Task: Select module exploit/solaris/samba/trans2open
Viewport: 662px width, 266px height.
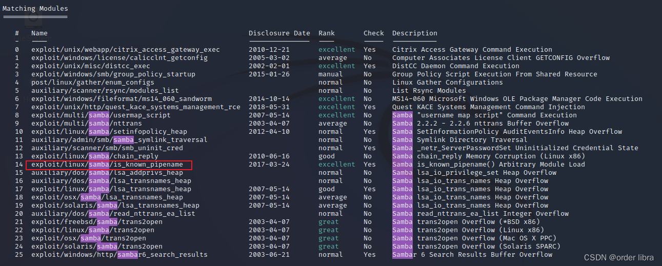Action: (x=97, y=247)
